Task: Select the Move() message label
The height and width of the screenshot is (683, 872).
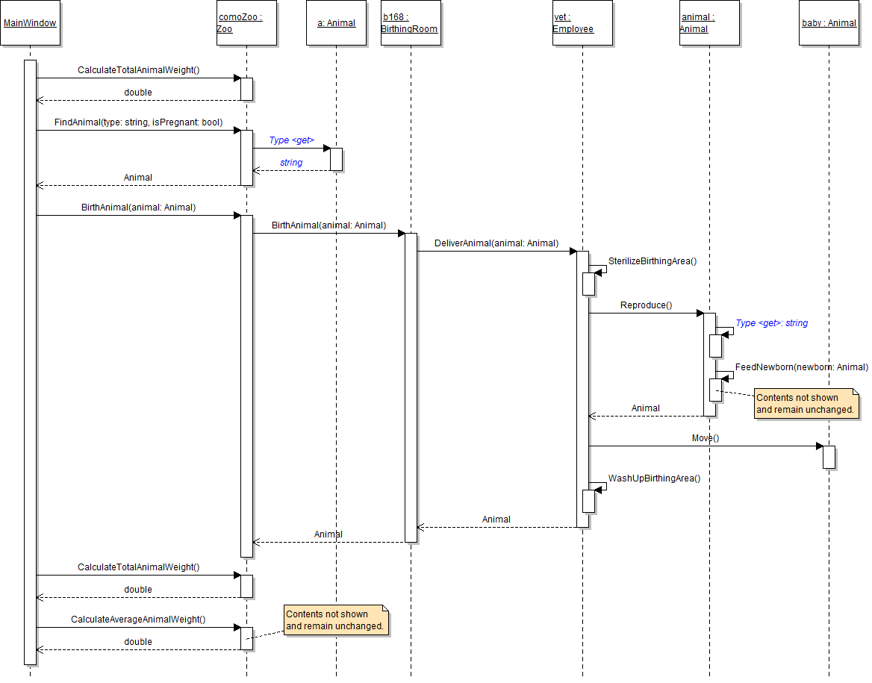Action: (x=705, y=438)
